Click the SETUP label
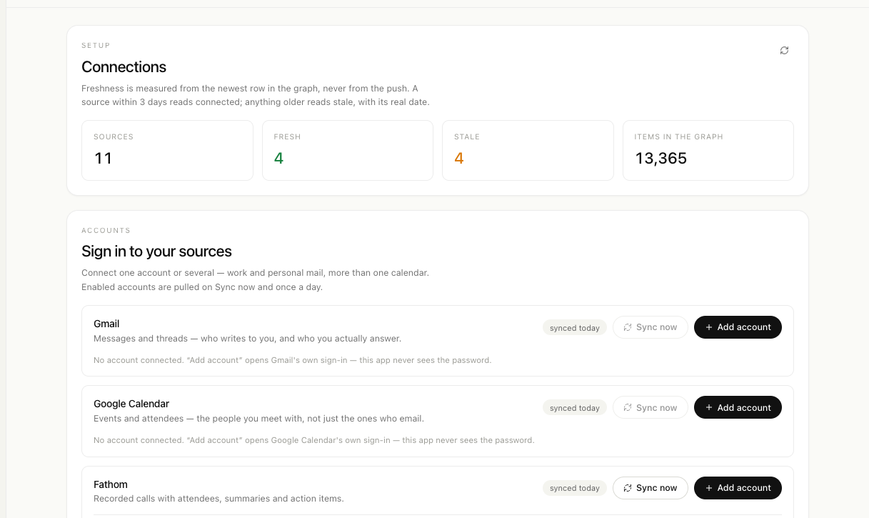Image resolution: width=869 pixels, height=518 pixels. (x=96, y=46)
